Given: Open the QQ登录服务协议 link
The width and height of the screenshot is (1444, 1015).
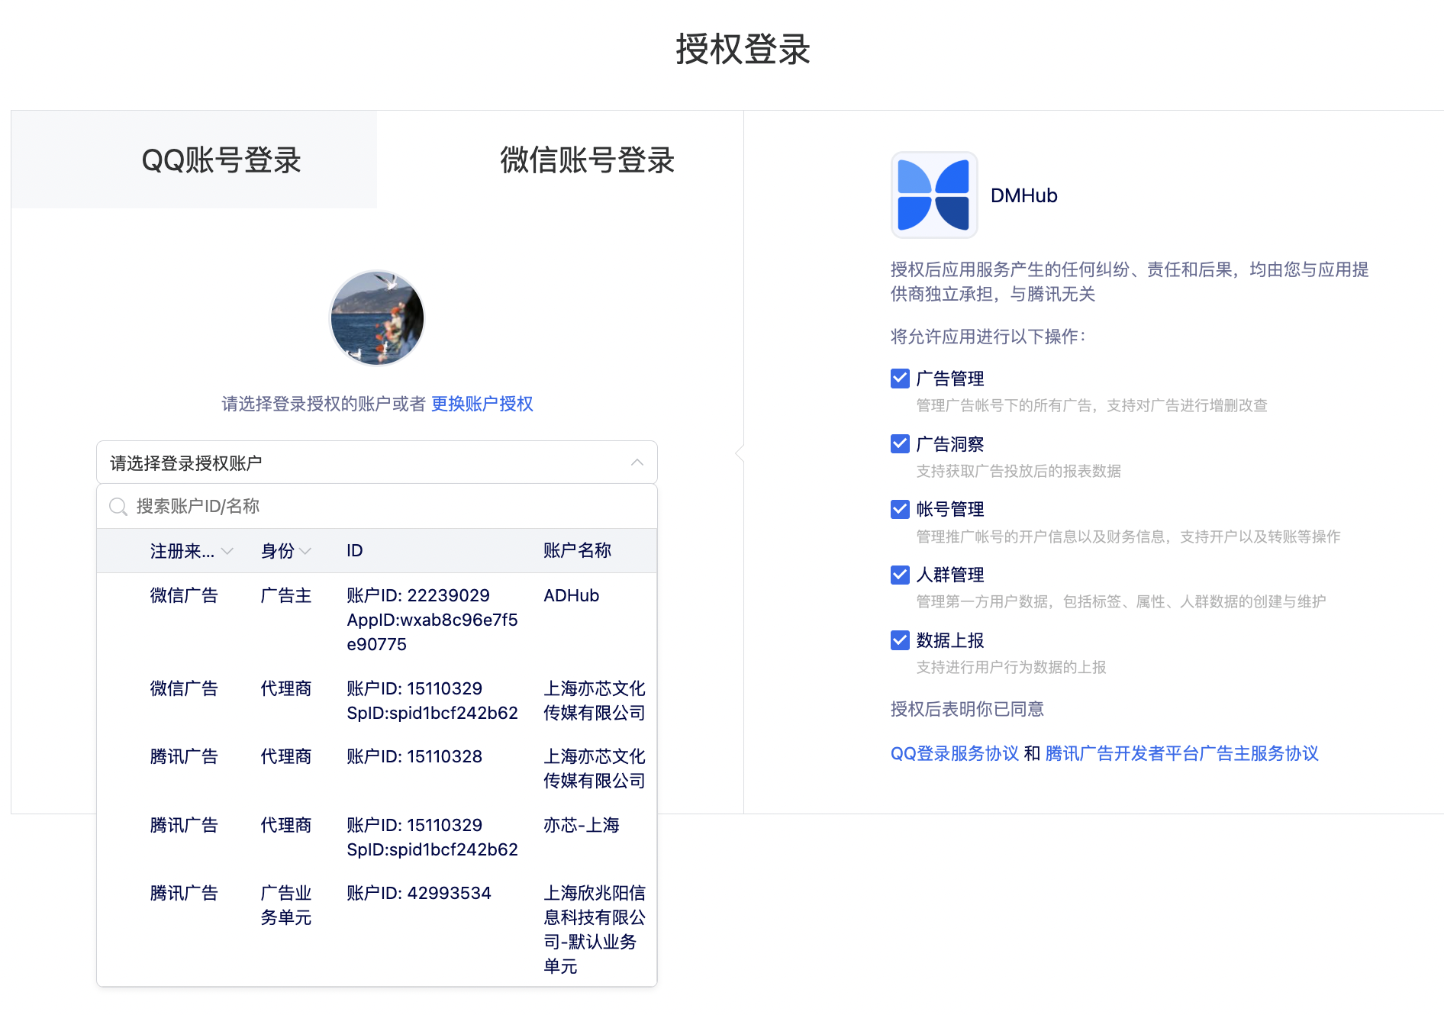Looking at the screenshot, I should pyautogui.click(x=954, y=753).
